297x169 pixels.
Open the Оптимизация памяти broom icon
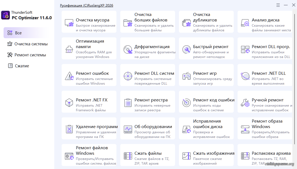coord(69,49)
